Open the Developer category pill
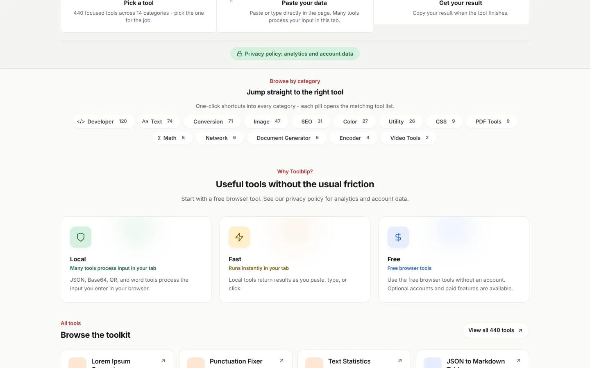Viewport: 590px width, 368px height. [103, 121]
